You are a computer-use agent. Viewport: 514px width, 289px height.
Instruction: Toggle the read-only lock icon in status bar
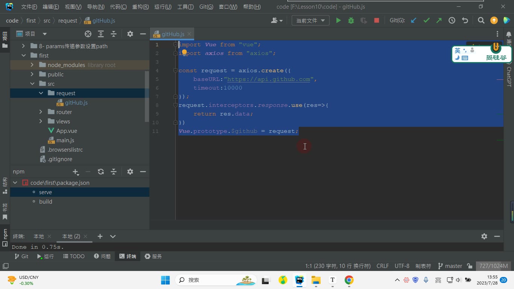(x=470, y=266)
